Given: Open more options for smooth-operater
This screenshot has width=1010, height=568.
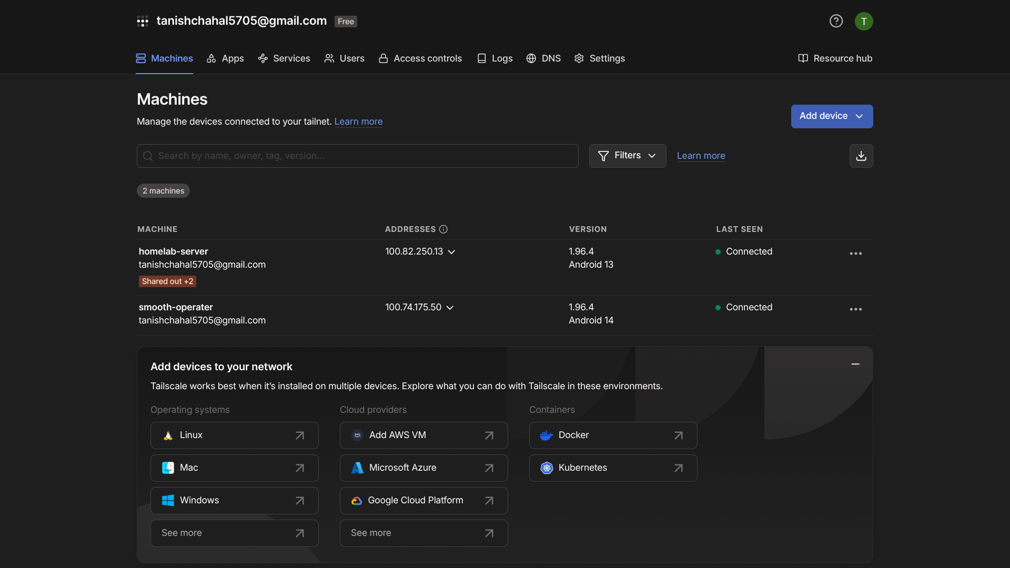Looking at the screenshot, I should [x=856, y=309].
